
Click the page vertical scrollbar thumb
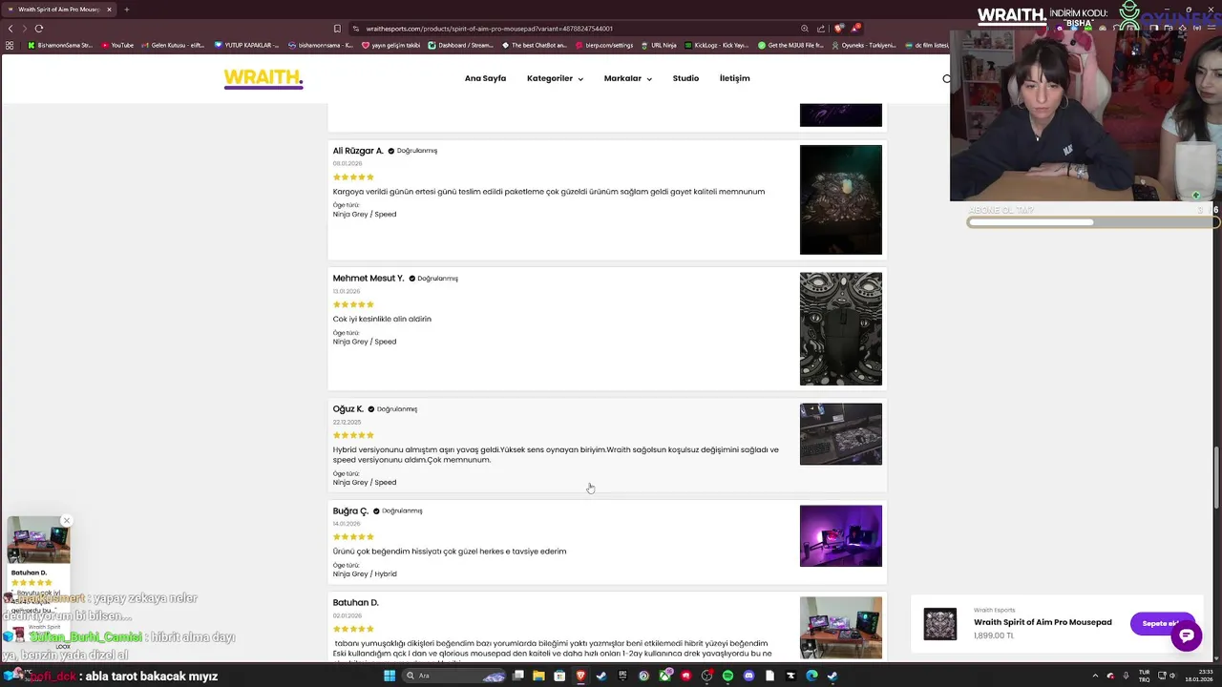[1215, 477]
